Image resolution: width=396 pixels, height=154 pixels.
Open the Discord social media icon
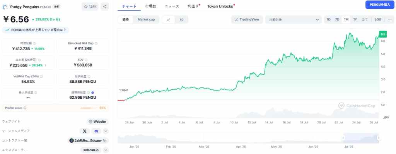[x=96, y=131]
